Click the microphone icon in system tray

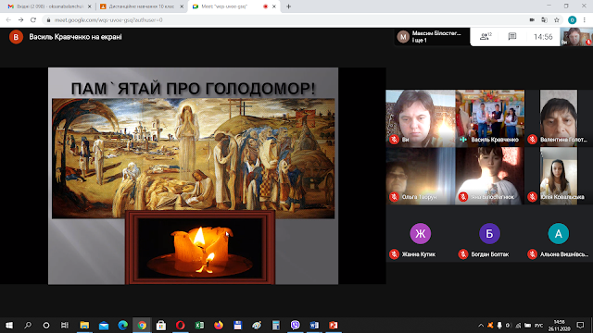(x=499, y=325)
